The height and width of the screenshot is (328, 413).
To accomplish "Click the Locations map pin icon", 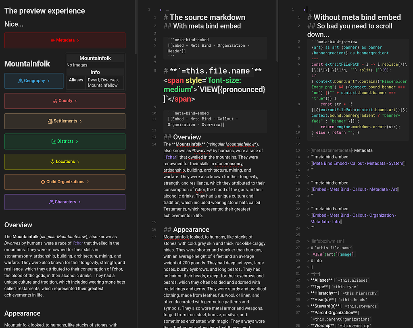I will 52,162.
